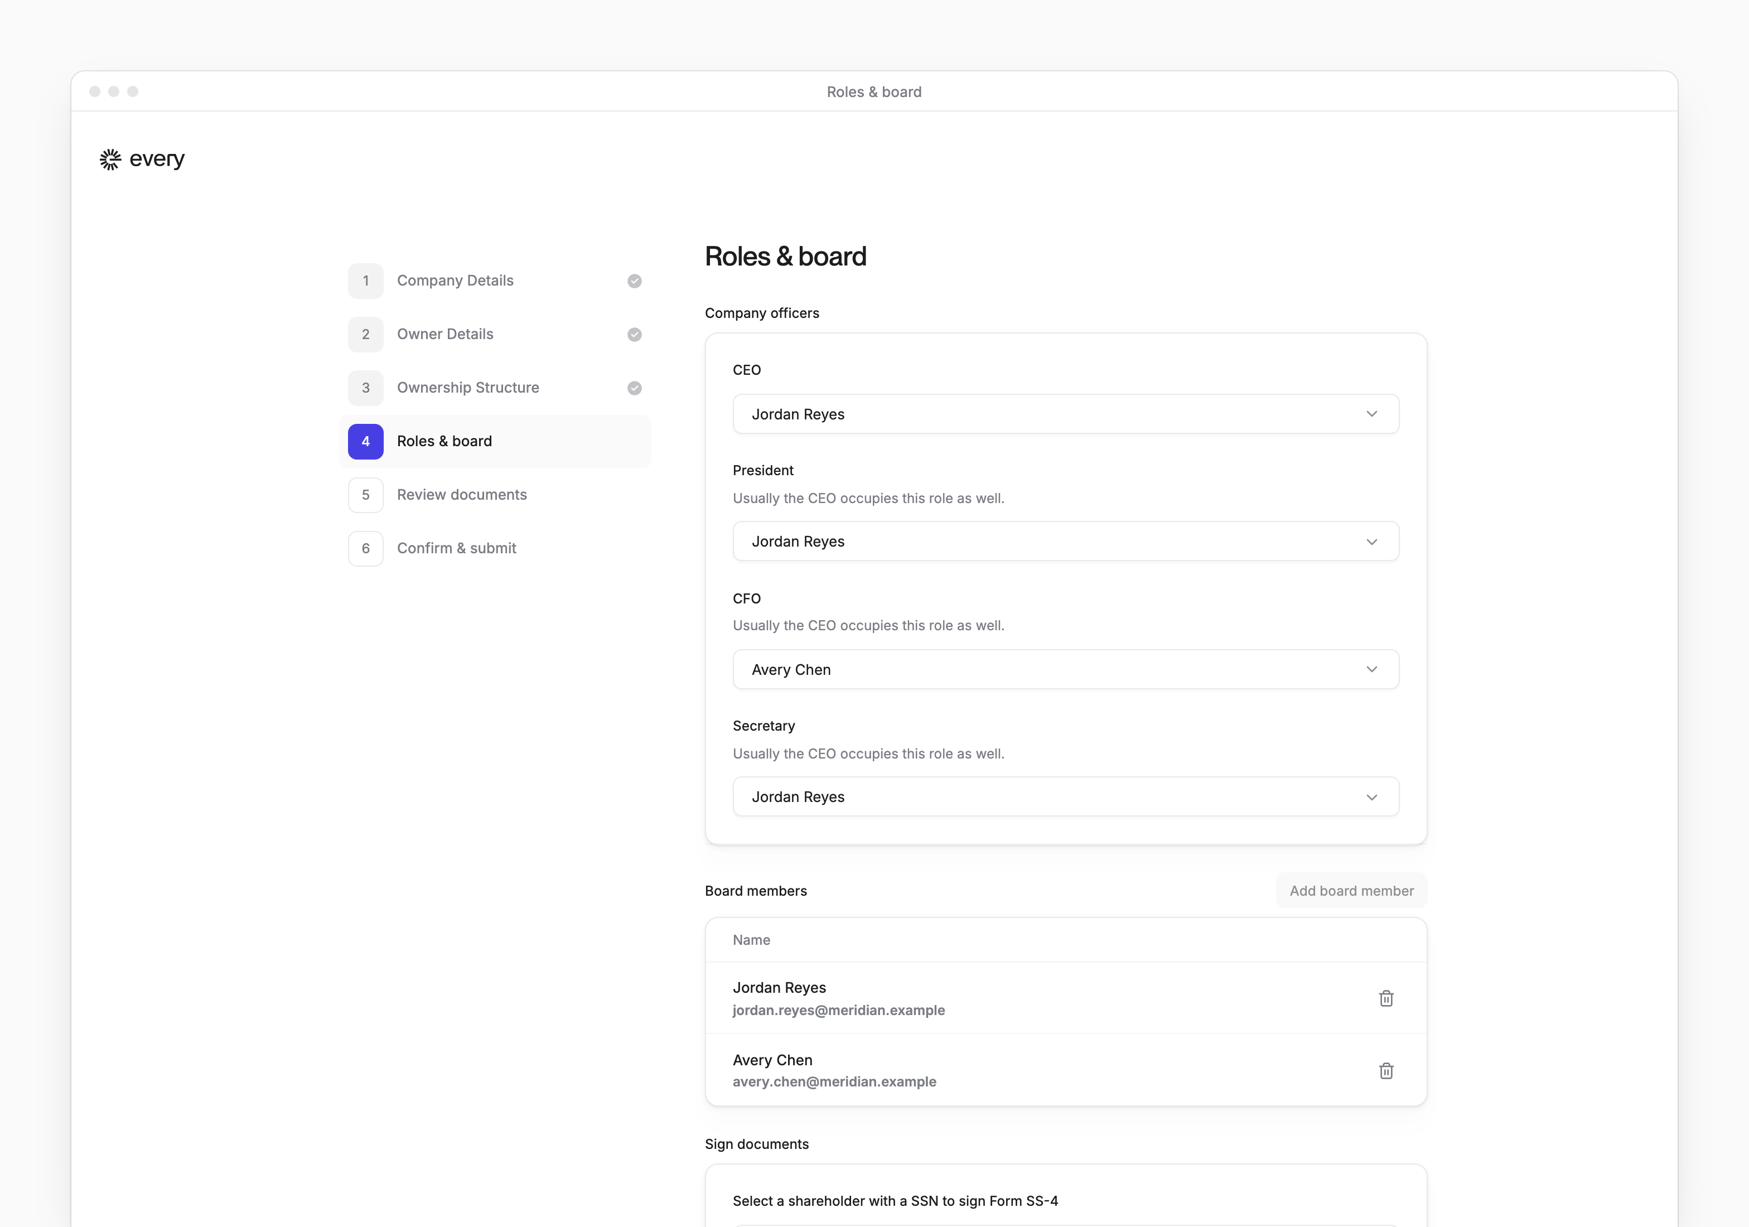This screenshot has width=1749, height=1227.
Task: Click the window title Roles & board
Action: [874, 91]
